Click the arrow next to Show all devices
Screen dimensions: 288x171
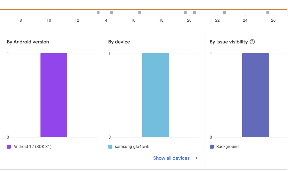coord(196,158)
